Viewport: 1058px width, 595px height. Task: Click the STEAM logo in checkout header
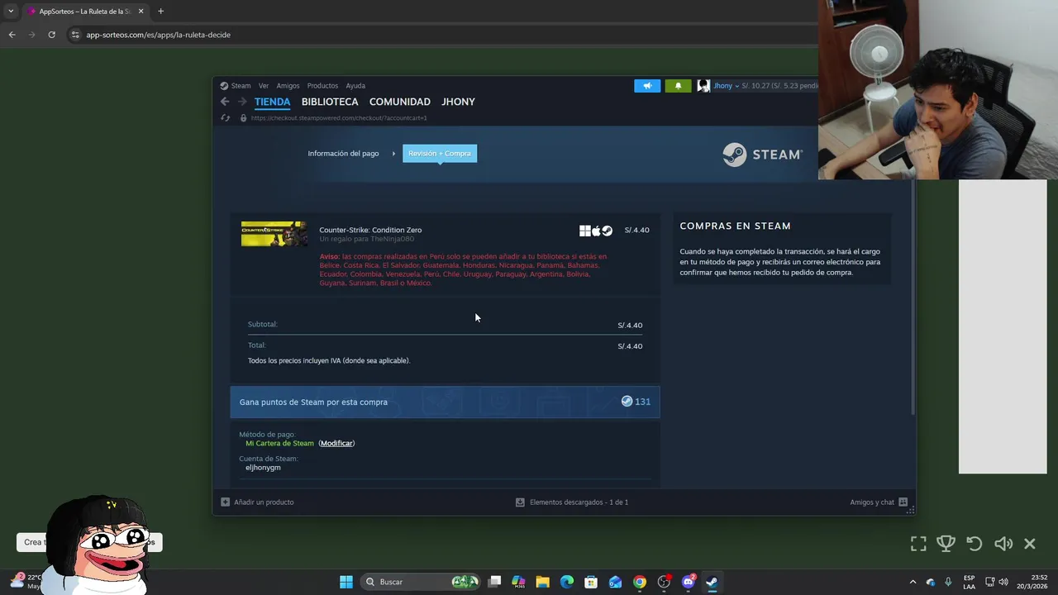[x=762, y=155]
